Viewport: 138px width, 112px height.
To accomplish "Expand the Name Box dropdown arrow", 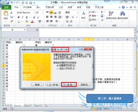I will pos(25,30).
